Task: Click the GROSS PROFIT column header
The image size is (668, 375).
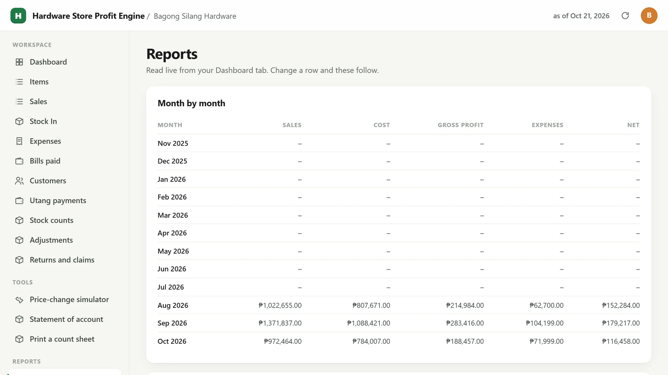Action: click(461, 125)
